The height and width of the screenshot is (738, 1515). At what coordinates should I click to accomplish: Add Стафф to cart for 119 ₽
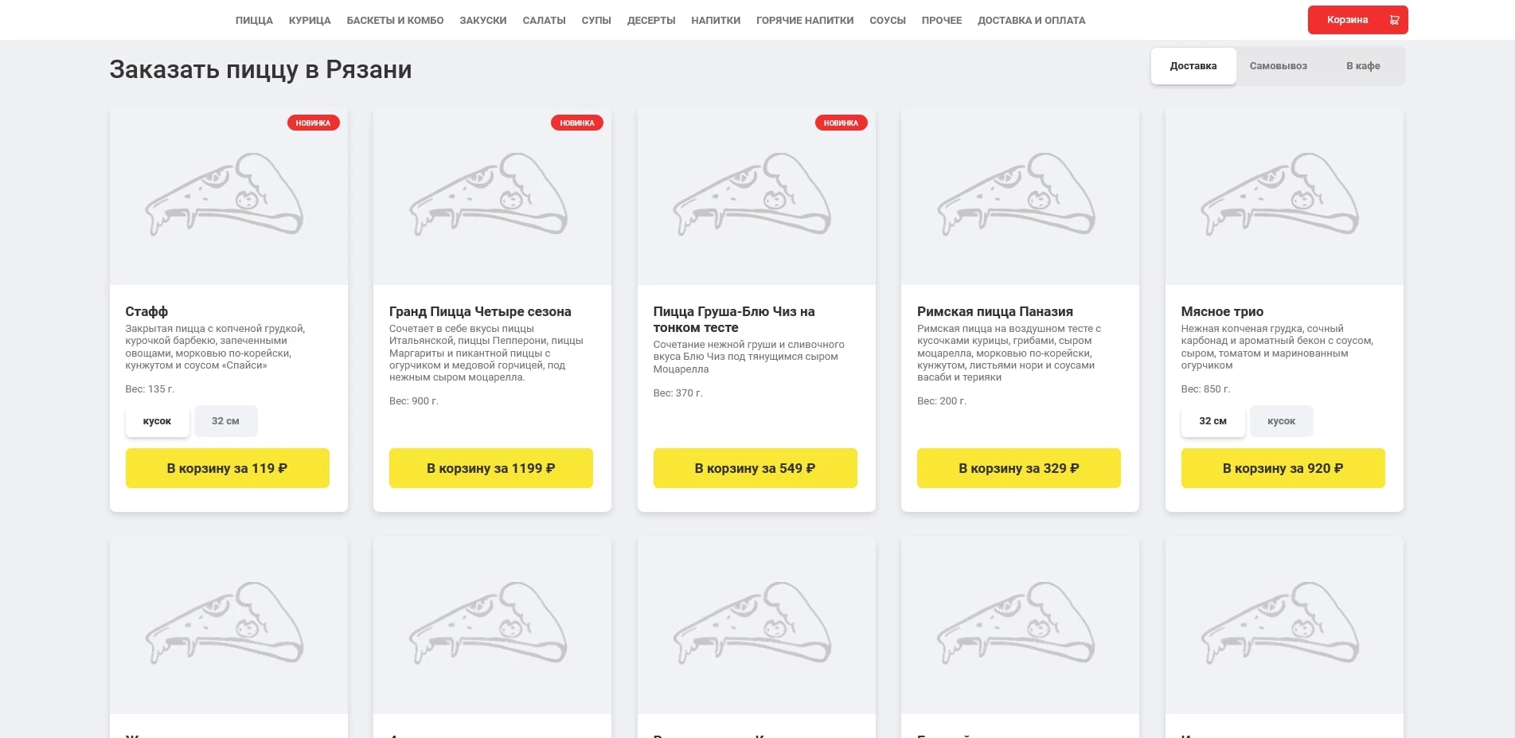227,468
